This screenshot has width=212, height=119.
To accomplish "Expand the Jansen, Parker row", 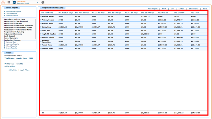I will [41, 38].
